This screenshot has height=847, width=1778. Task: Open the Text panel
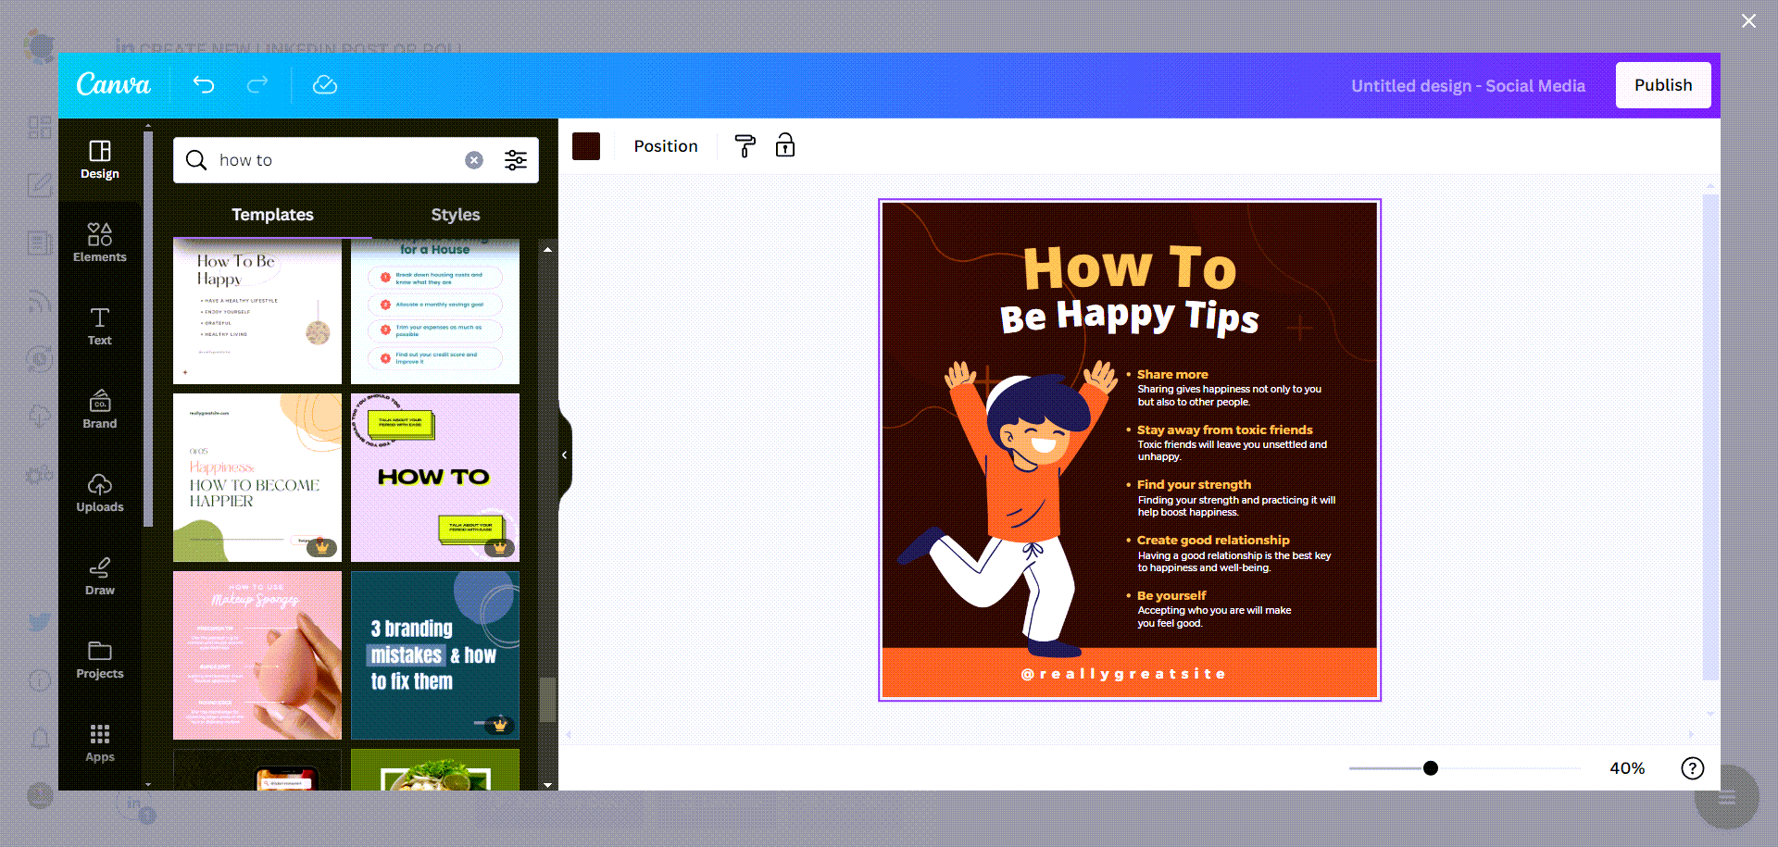coord(99,326)
